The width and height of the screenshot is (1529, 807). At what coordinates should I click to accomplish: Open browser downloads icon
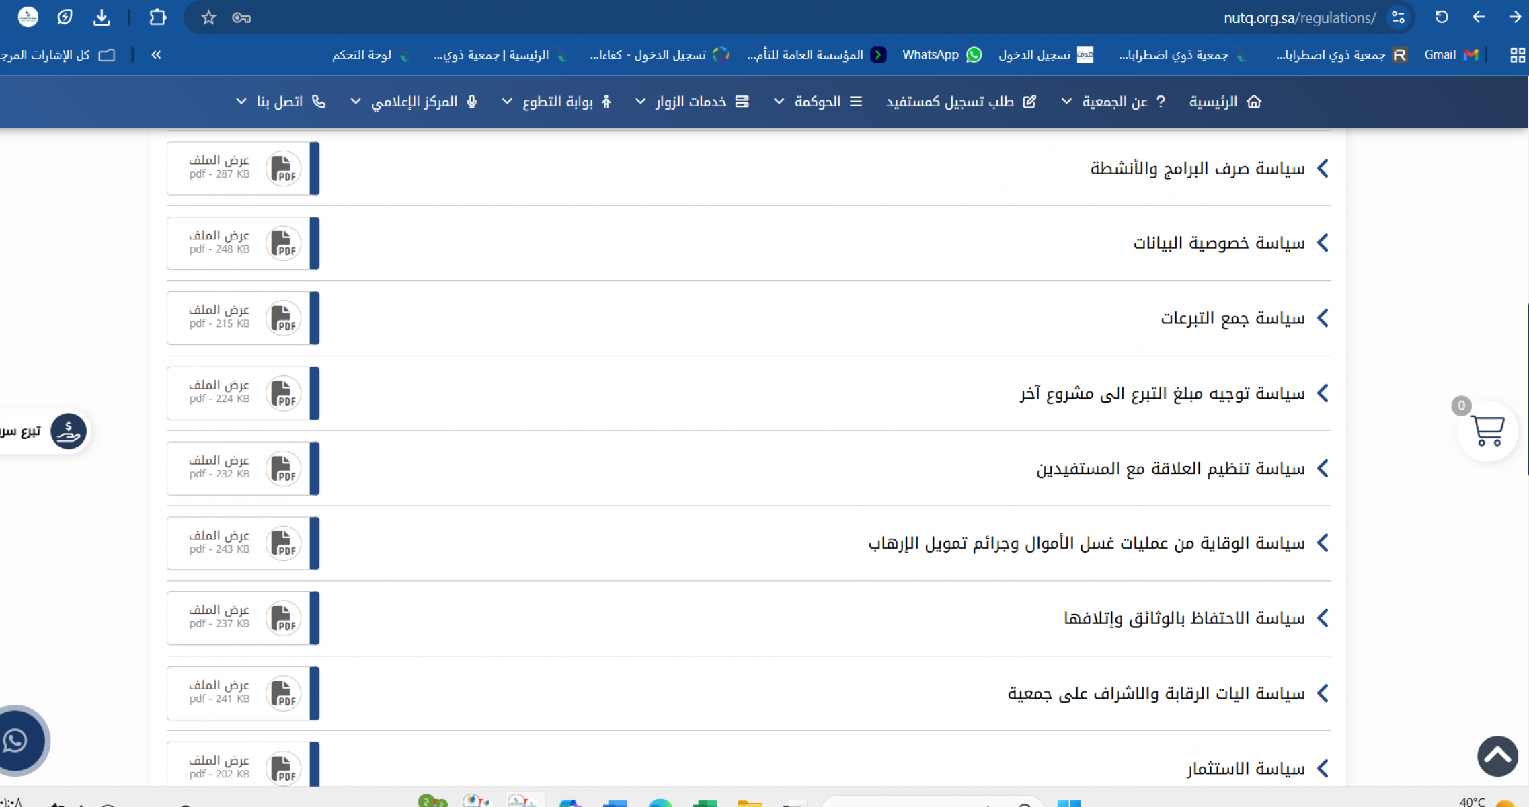pyautogui.click(x=102, y=17)
